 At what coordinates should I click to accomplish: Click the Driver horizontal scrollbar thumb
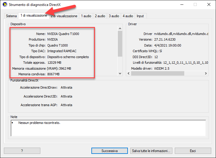(158, 73)
